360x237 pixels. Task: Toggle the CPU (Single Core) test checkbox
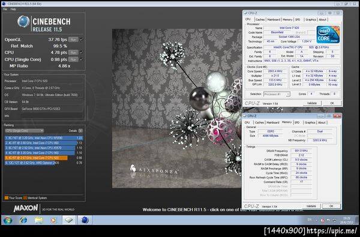click(x=82, y=59)
